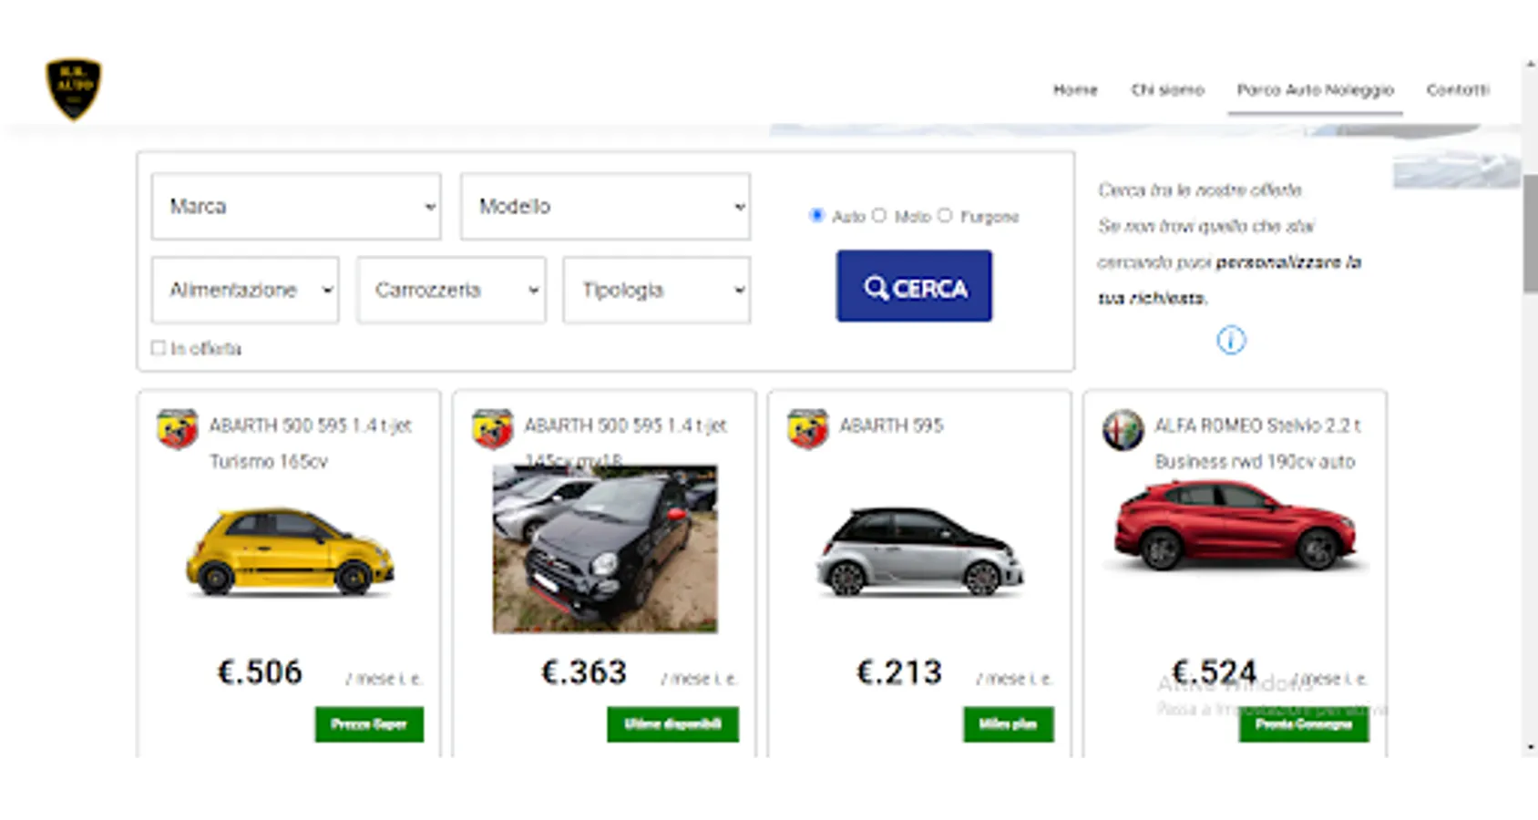The image size is (1538, 820).
Task: Click the red Alfa Romeo Stelvio image
Action: coord(1236,526)
